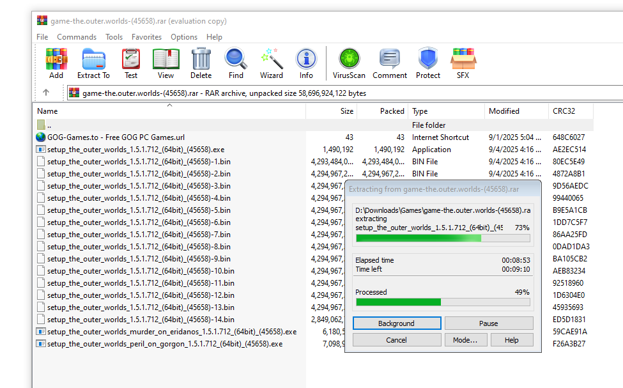Screen dimensions: 623x388
Task: Sort by Packed column header
Action: 383,111
